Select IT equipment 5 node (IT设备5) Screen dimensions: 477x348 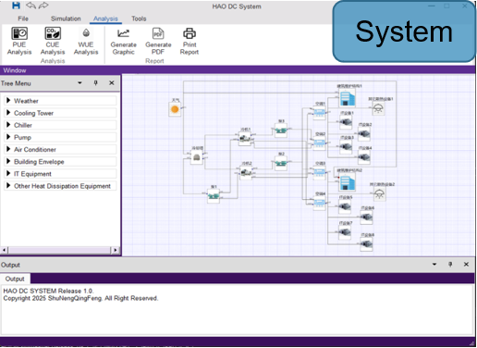pyautogui.click(x=345, y=206)
